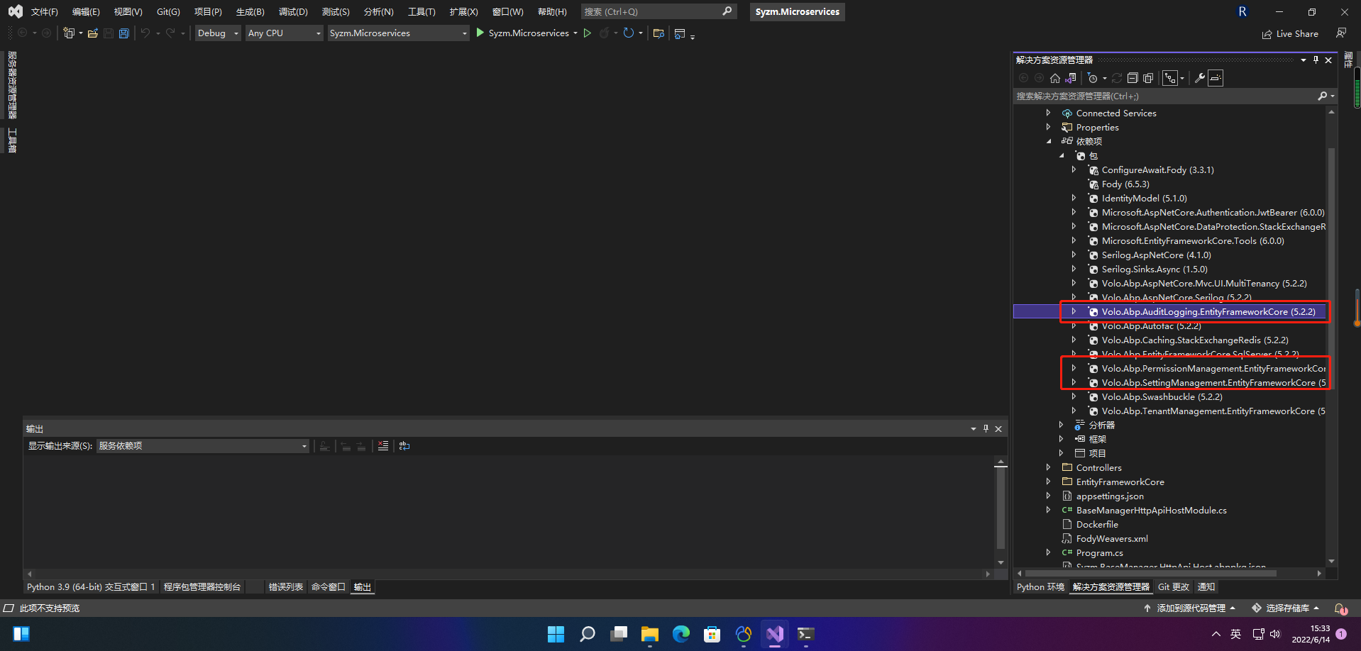Open Properties wrench icon in Solution Explorer

(x=1200, y=78)
